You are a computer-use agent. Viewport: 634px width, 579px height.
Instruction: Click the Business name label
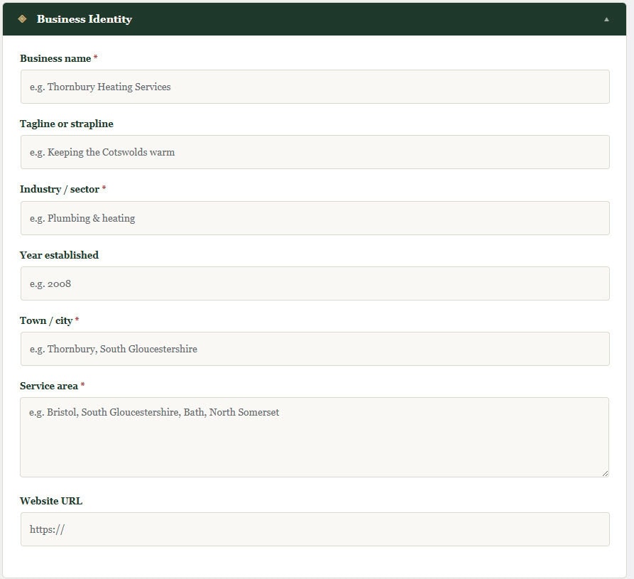coord(55,58)
